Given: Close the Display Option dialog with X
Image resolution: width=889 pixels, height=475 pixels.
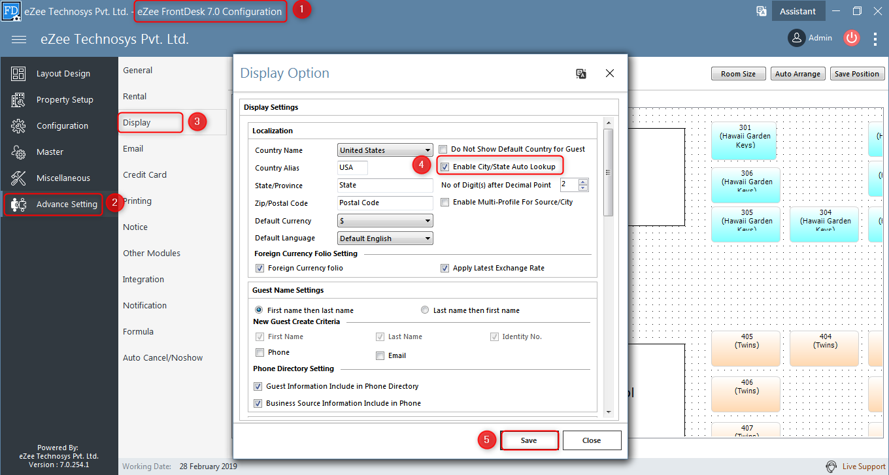Looking at the screenshot, I should coord(610,73).
